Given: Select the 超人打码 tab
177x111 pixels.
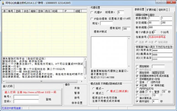Looking at the screenshot, I should [x=8, y=86].
